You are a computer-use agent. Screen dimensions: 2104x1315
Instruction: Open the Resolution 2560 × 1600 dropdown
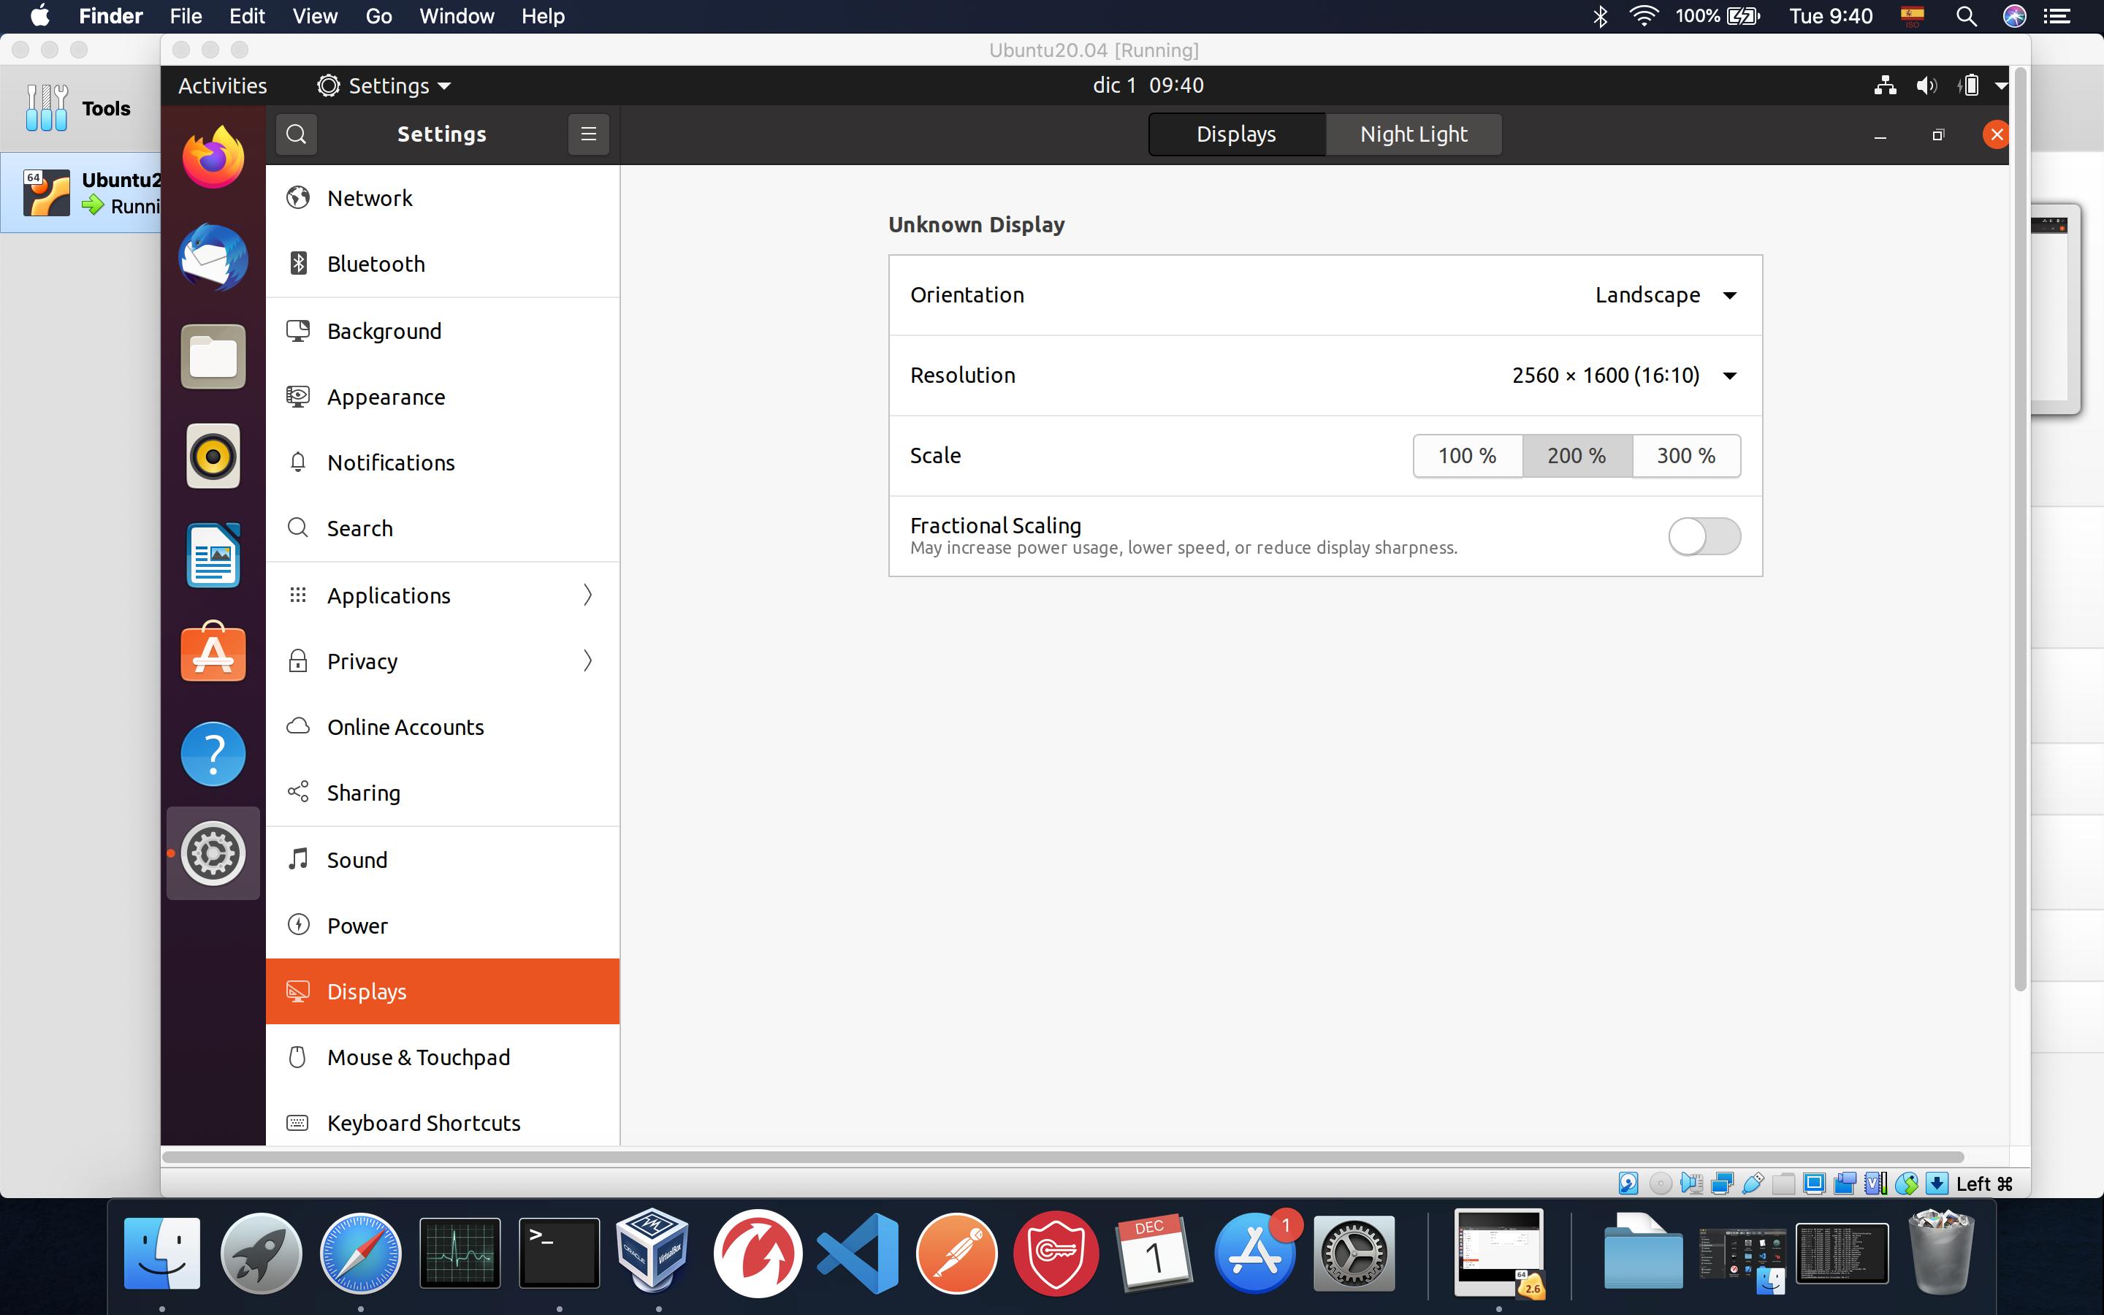click(x=1624, y=375)
